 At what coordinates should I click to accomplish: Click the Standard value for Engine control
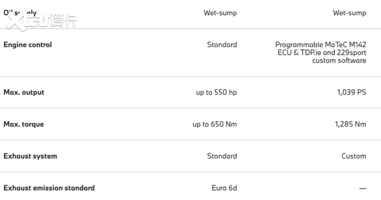(222, 45)
